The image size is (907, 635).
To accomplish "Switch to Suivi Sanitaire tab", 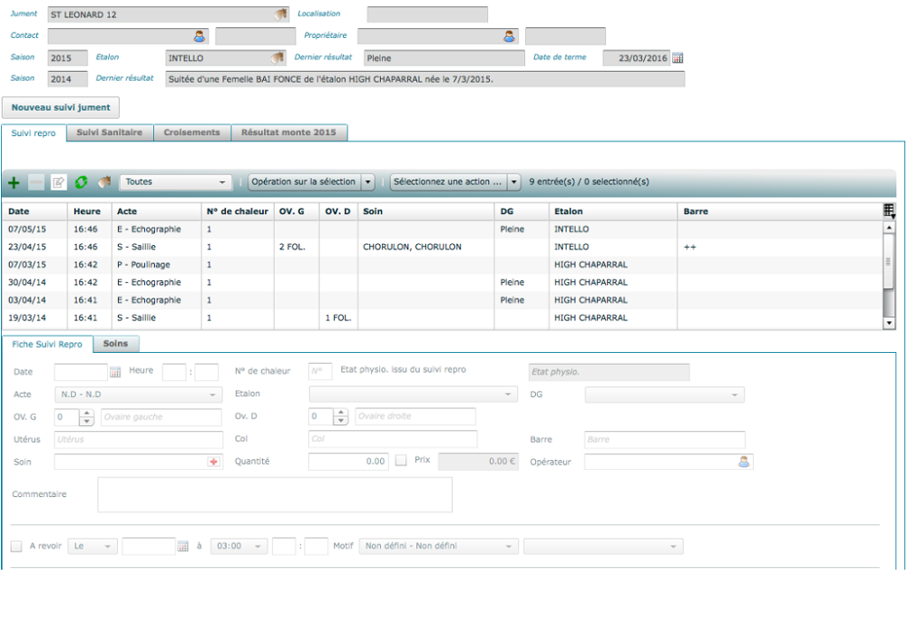I will [110, 132].
